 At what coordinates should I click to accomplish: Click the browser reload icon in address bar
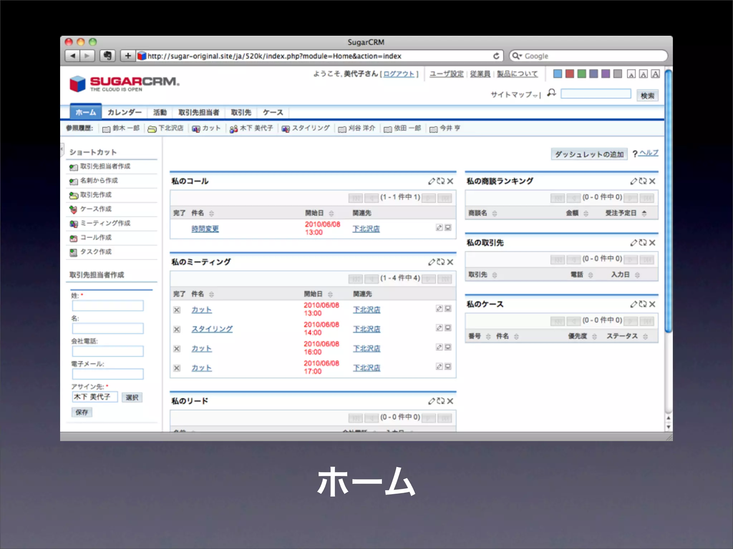(x=496, y=56)
